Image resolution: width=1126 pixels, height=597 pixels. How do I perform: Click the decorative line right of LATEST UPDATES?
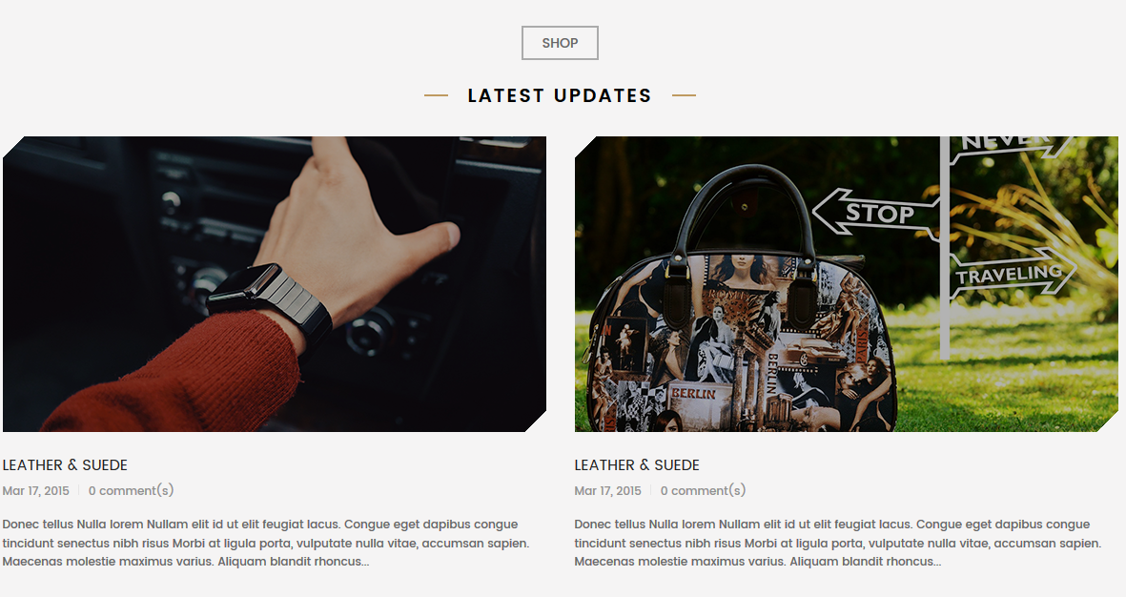[x=684, y=94]
